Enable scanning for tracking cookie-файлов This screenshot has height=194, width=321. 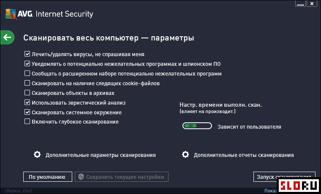[27, 83]
